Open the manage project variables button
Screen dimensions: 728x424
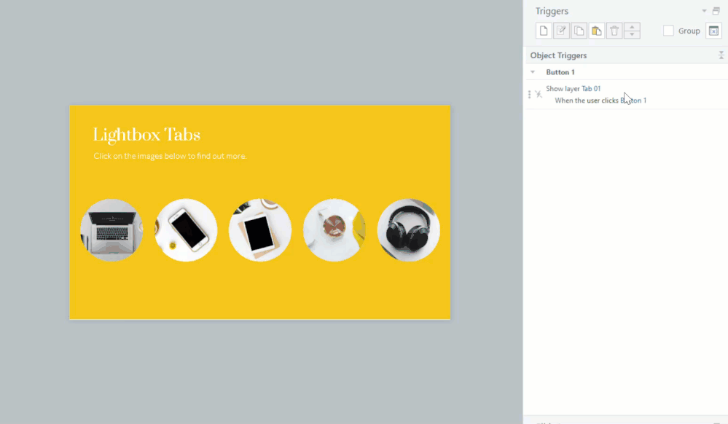tap(713, 31)
